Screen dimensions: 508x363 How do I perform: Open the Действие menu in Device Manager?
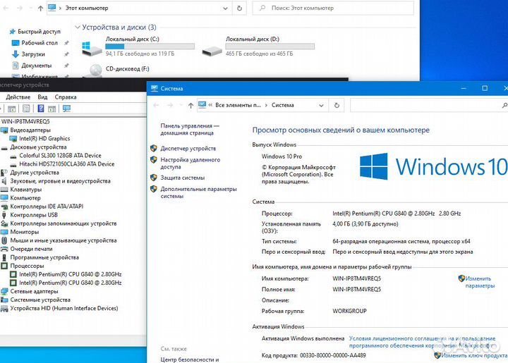[x=18, y=97]
